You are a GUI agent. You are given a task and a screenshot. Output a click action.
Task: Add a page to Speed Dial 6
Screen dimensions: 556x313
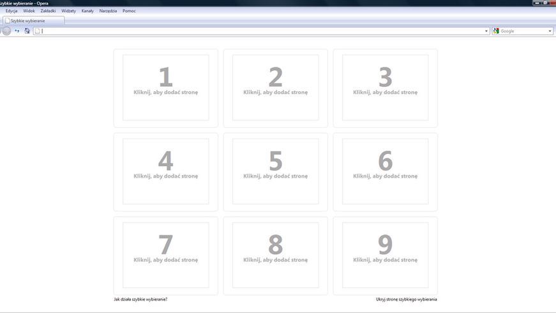(386, 172)
